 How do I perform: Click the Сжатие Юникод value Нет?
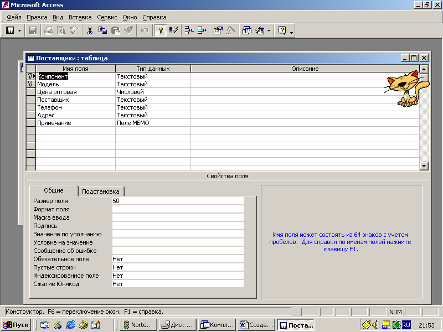[x=178, y=284]
